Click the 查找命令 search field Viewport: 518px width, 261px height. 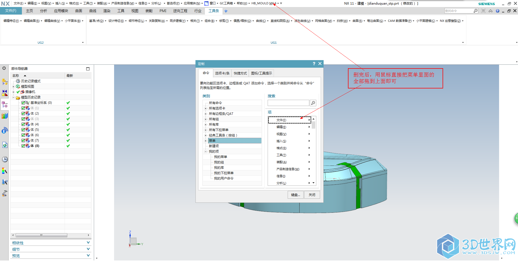pos(459,11)
